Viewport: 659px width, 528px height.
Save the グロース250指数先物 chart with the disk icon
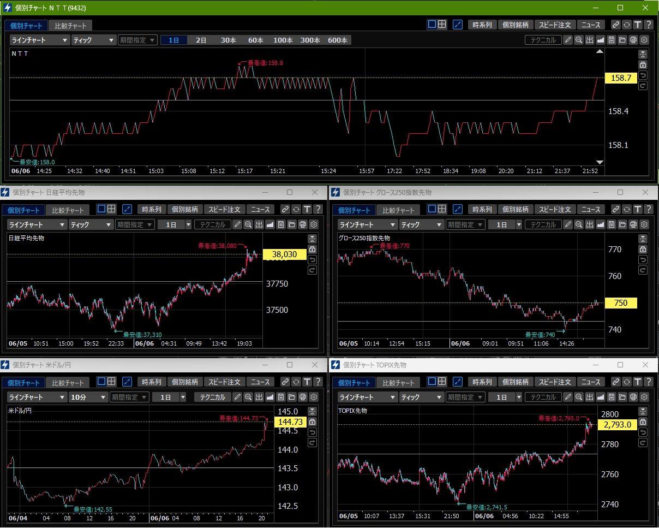612,224
